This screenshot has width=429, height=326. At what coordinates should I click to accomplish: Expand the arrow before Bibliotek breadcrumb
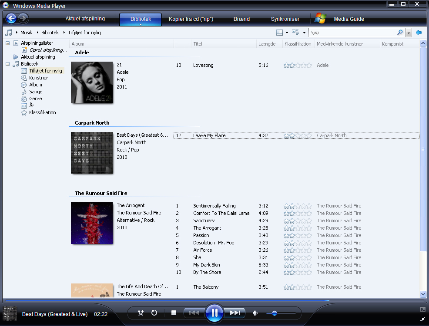[x=37, y=33]
